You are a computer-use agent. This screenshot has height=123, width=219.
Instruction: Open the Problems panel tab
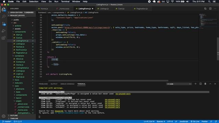coord(43,84)
